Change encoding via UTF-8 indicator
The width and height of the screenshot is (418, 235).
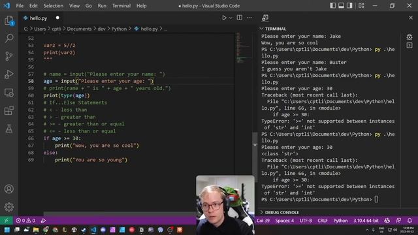point(306,221)
